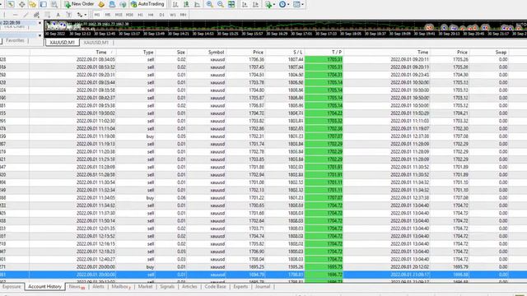Switch chart to candlesticks icon
Image resolution: width=527 pixels, height=296 pixels.
click(x=186, y=4)
